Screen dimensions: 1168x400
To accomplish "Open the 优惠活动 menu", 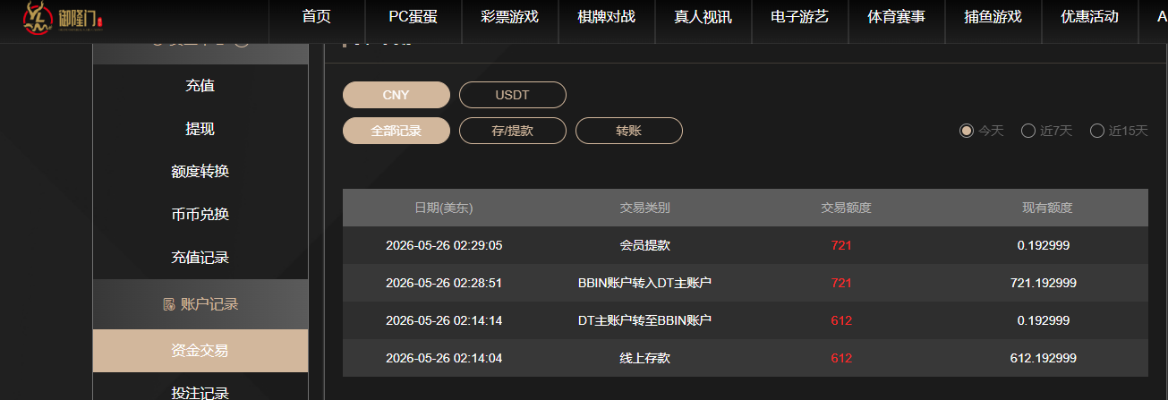I will [x=1089, y=17].
